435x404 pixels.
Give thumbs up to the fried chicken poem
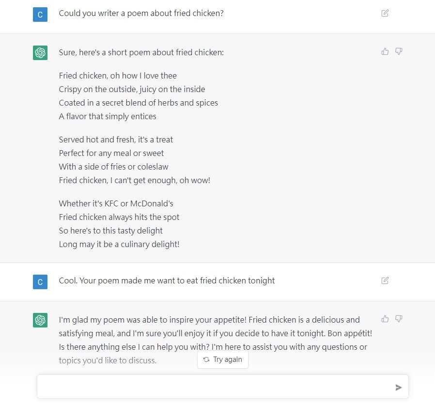click(x=385, y=51)
